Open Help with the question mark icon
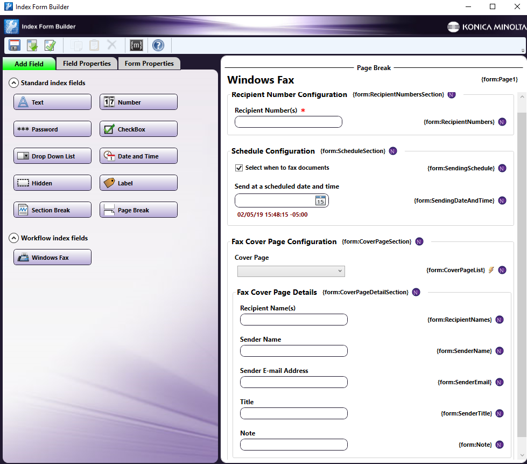 tap(158, 45)
